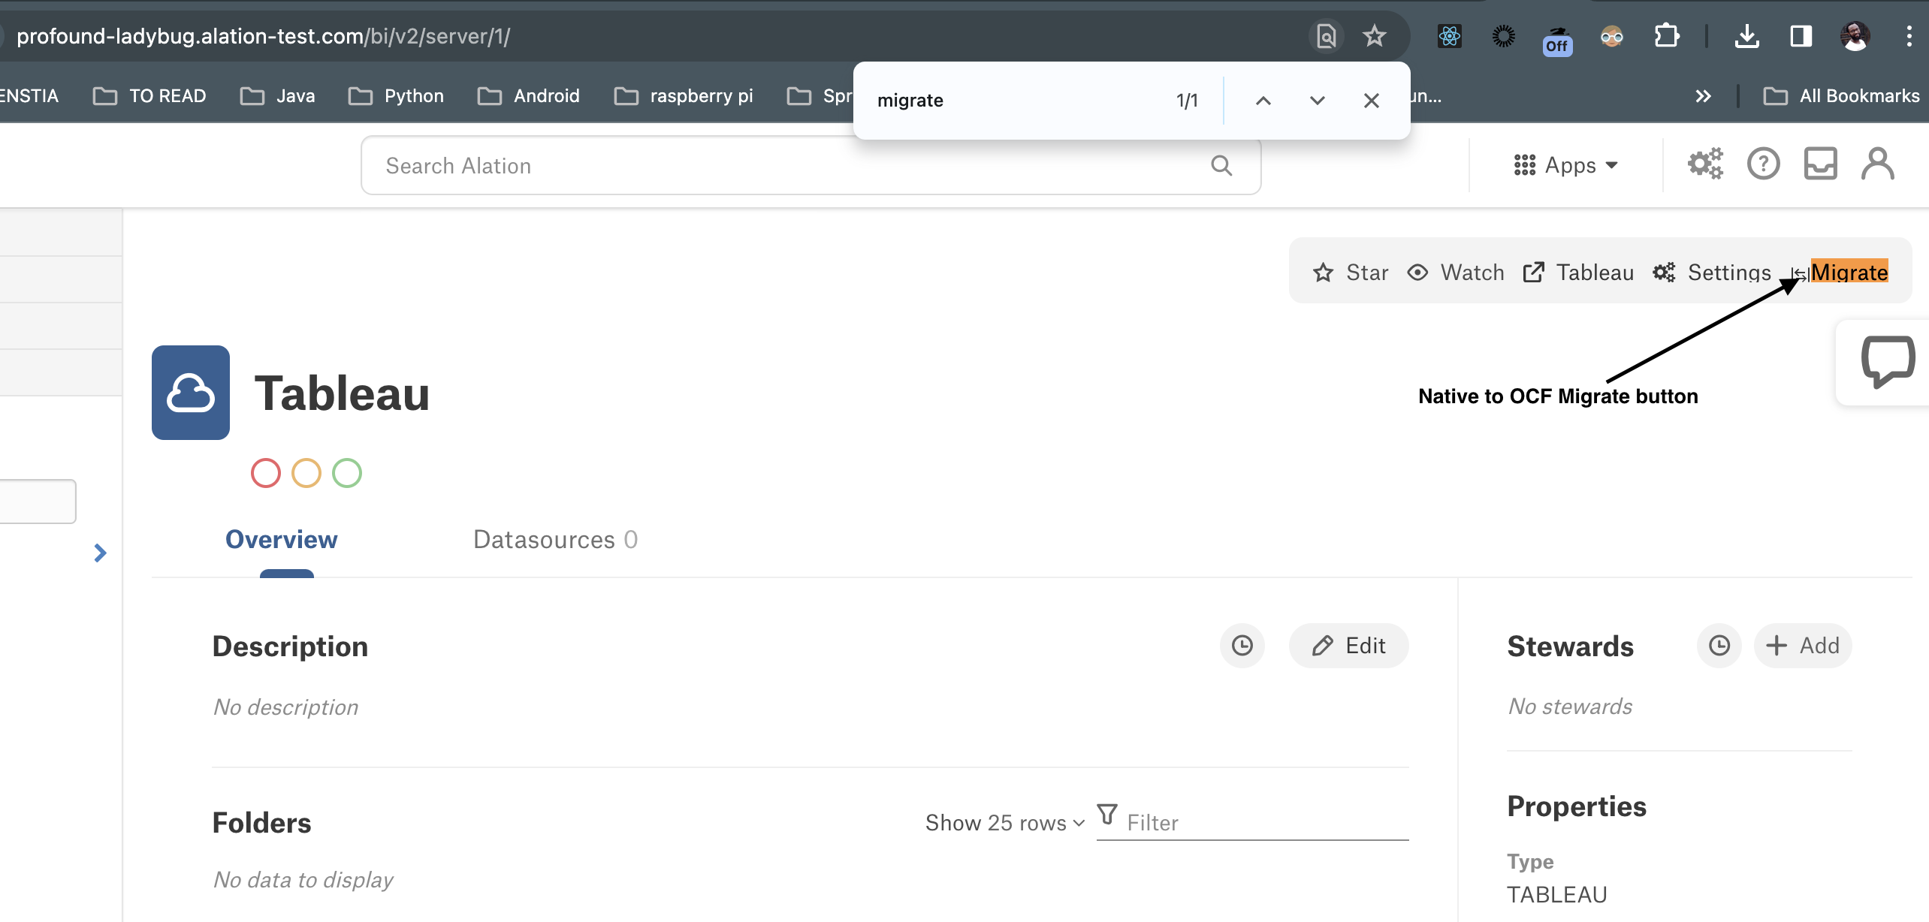Open the All Bookmarks folder
1929x922 pixels.
pyautogui.click(x=1841, y=96)
